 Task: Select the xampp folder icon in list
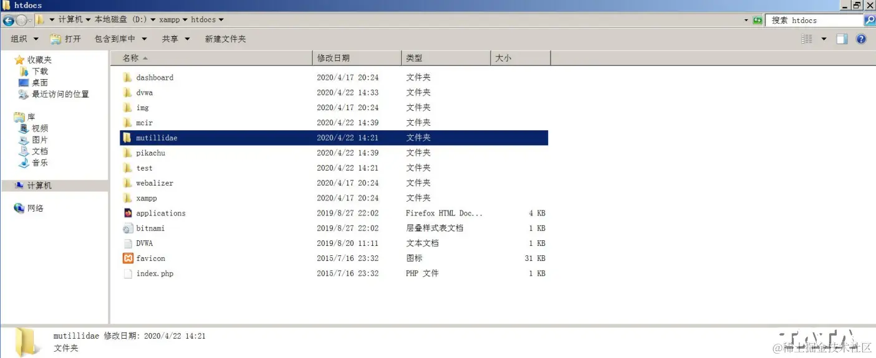(x=128, y=198)
